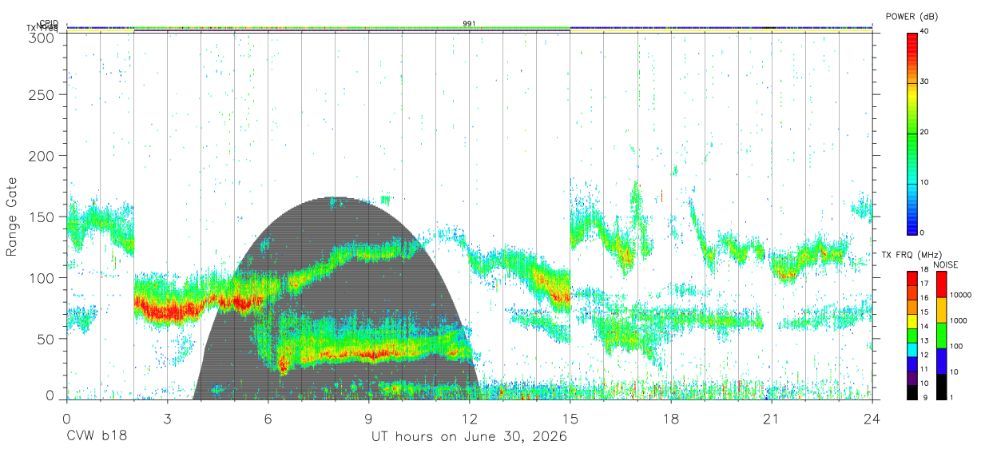Click the CPID label at top left
Screen dimensions: 981x453
coord(48,23)
